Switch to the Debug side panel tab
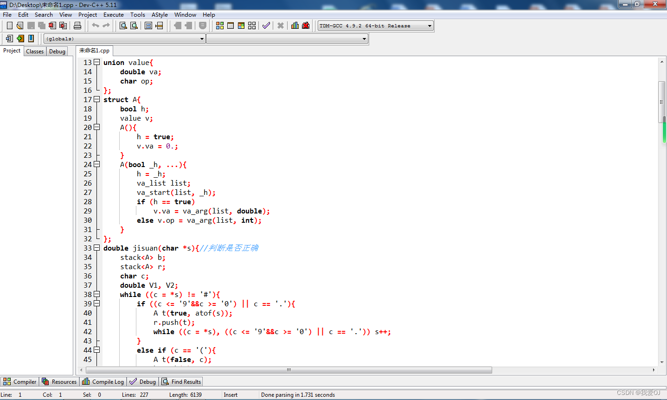The image size is (667, 400). (57, 52)
